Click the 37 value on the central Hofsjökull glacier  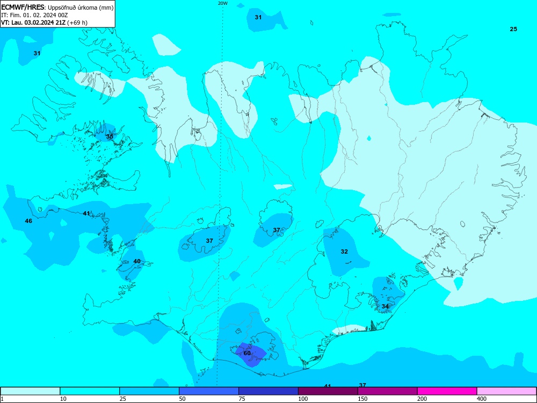pyautogui.click(x=277, y=230)
